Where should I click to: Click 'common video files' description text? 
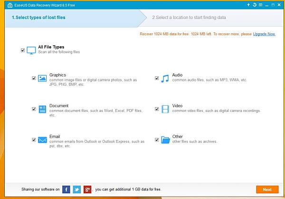(217, 110)
